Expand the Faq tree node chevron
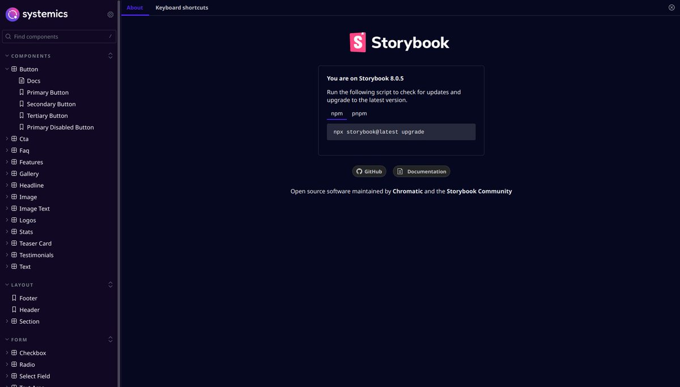The image size is (680, 387). tap(7, 150)
